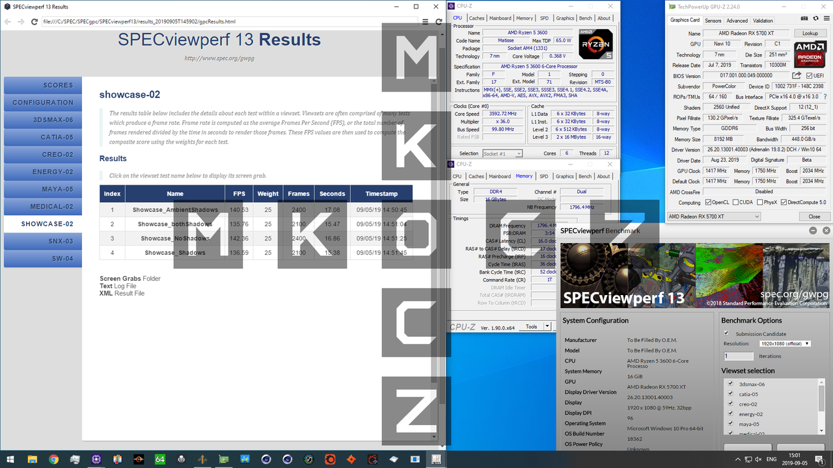Uncheck the 3dsmax-06 viewset
Screen dimensions: 833x468
pyautogui.click(x=731, y=384)
